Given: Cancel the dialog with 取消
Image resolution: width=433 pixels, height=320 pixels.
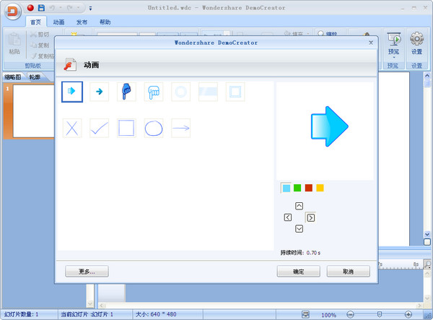Looking at the screenshot, I should (349, 272).
